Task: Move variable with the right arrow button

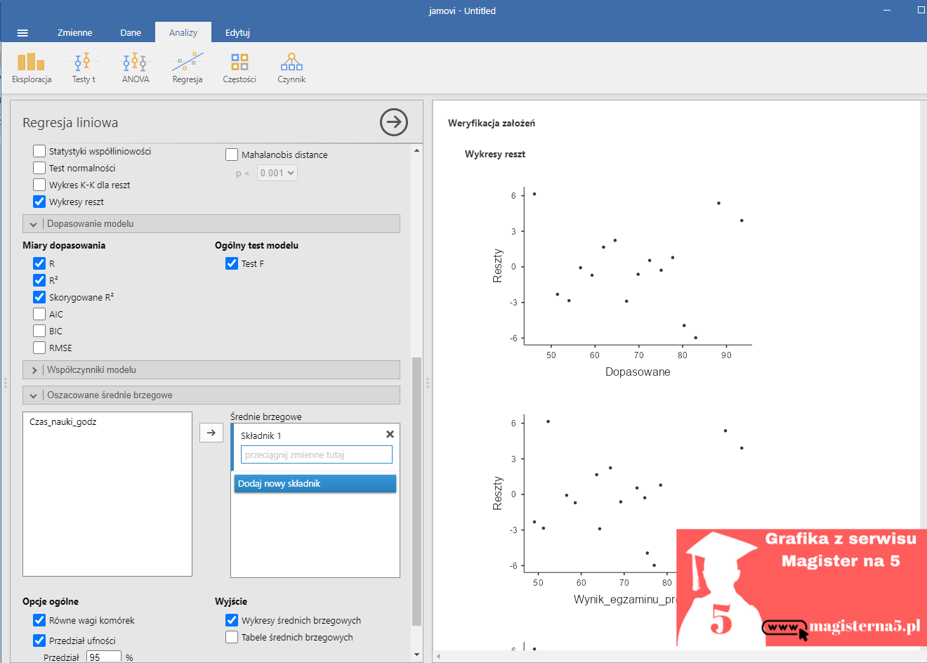Action: pos(211,433)
